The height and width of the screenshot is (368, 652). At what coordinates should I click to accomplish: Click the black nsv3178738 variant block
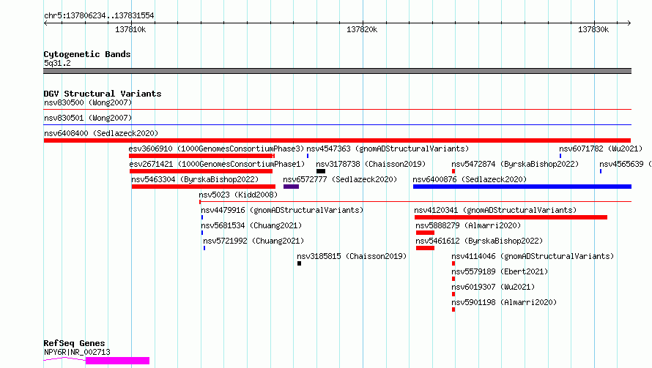(321, 171)
